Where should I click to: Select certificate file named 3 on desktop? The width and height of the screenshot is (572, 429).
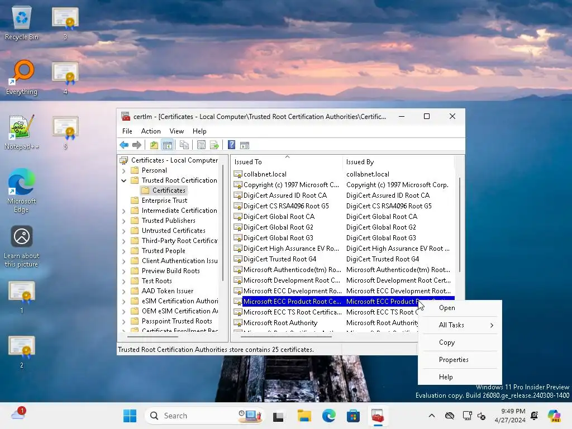pyautogui.click(x=65, y=22)
